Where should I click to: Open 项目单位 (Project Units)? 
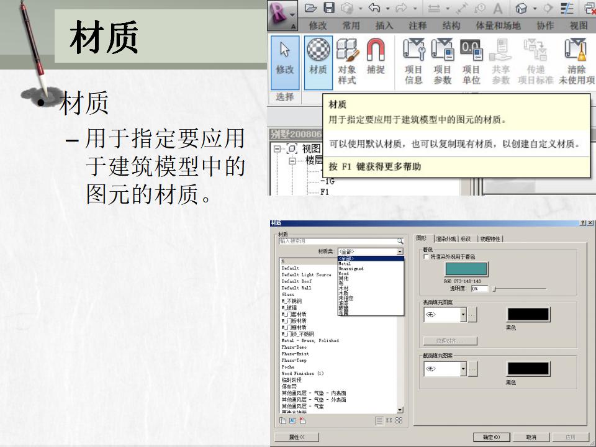[x=471, y=63]
